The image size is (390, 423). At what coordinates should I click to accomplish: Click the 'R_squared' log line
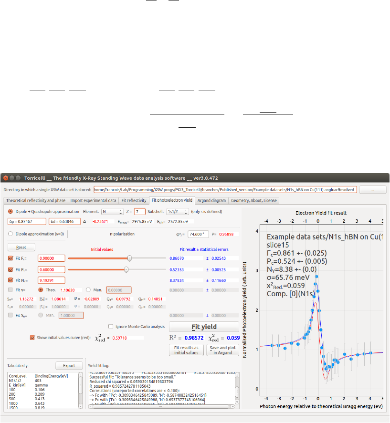coord(120,386)
